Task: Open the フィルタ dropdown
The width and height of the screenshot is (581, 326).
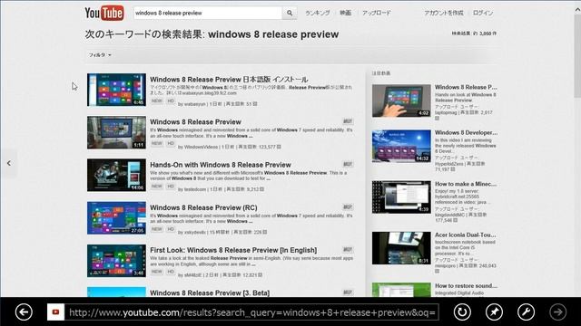Action: (x=100, y=54)
